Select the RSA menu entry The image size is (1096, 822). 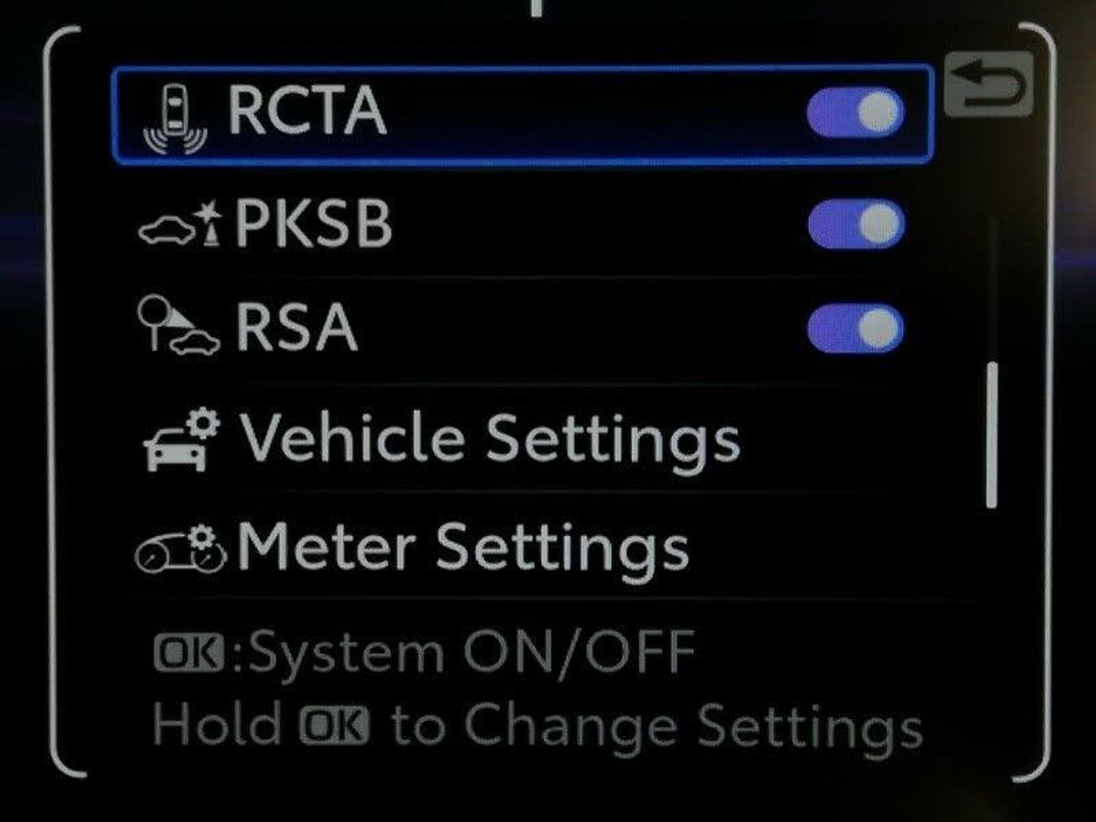tap(521, 327)
